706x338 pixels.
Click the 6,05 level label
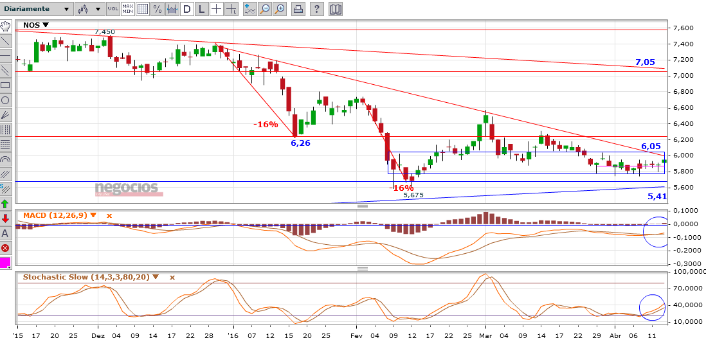click(x=651, y=147)
